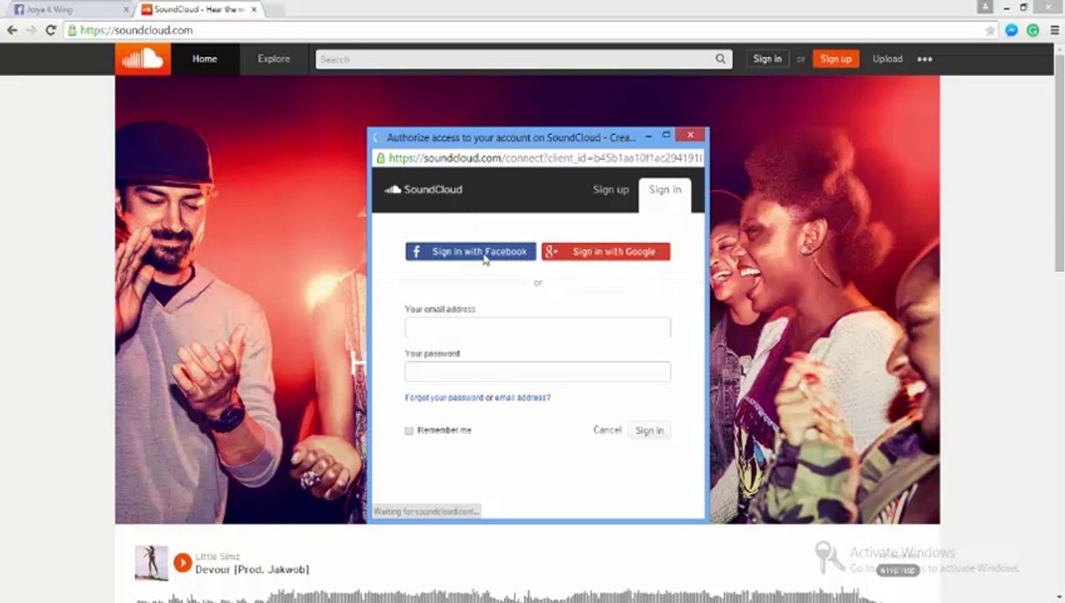
Task: Click the search magnifier icon
Action: pos(721,59)
